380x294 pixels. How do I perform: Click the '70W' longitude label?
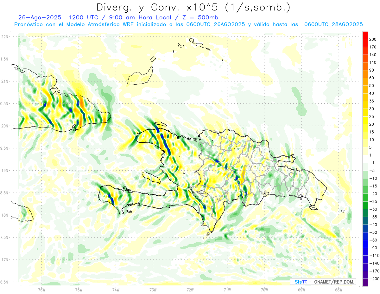click(x=264, y=290)
